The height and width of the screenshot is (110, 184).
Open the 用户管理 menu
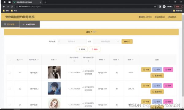coord(10,24)
